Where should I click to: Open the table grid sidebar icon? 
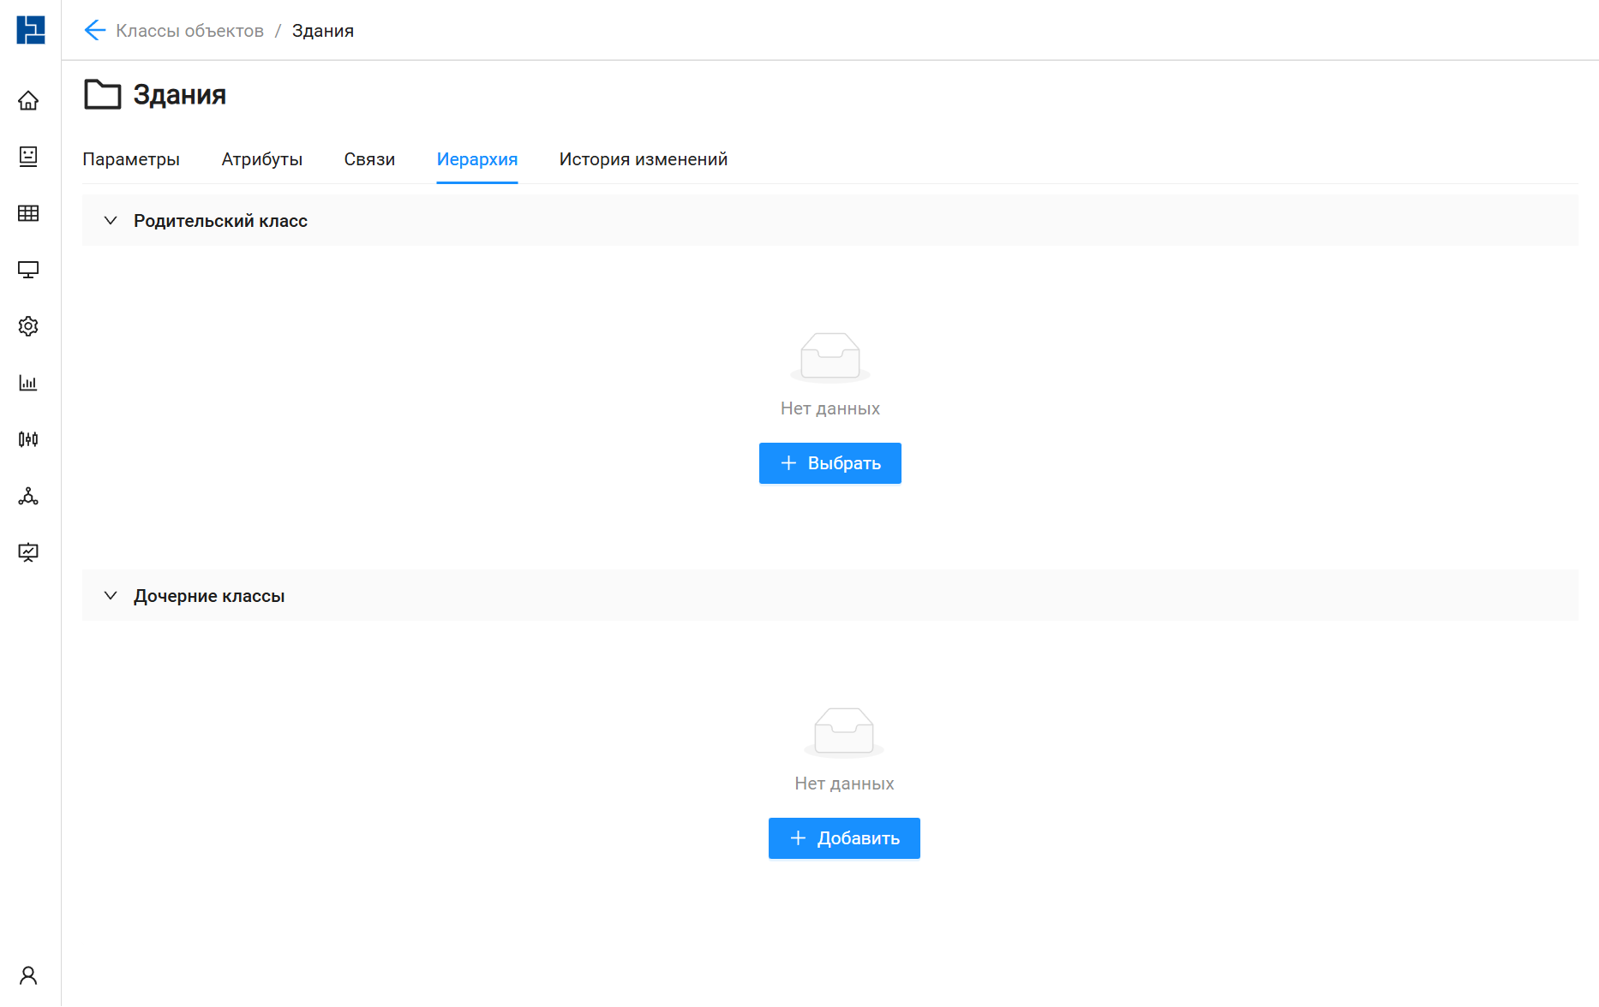point(28,213)
